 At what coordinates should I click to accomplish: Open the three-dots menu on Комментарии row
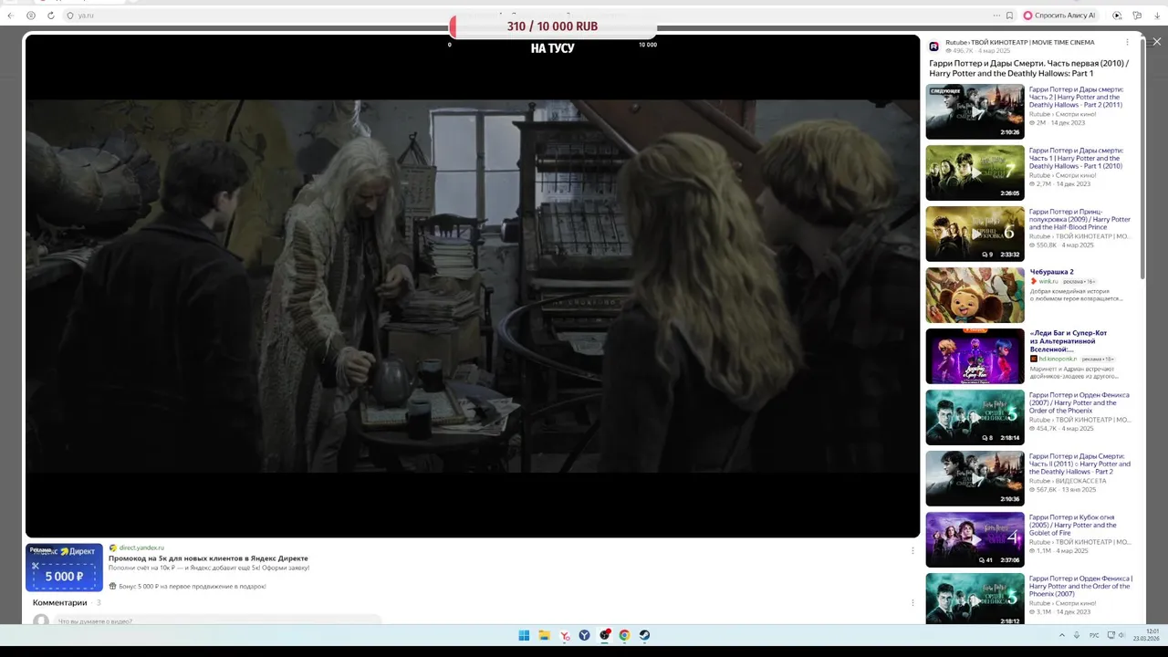pos(912,602)
